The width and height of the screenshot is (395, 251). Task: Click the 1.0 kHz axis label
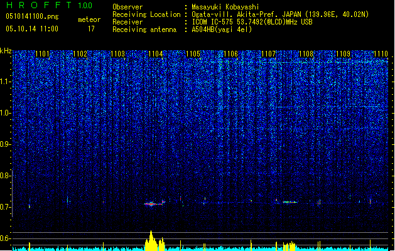click(x=6, y=113)
